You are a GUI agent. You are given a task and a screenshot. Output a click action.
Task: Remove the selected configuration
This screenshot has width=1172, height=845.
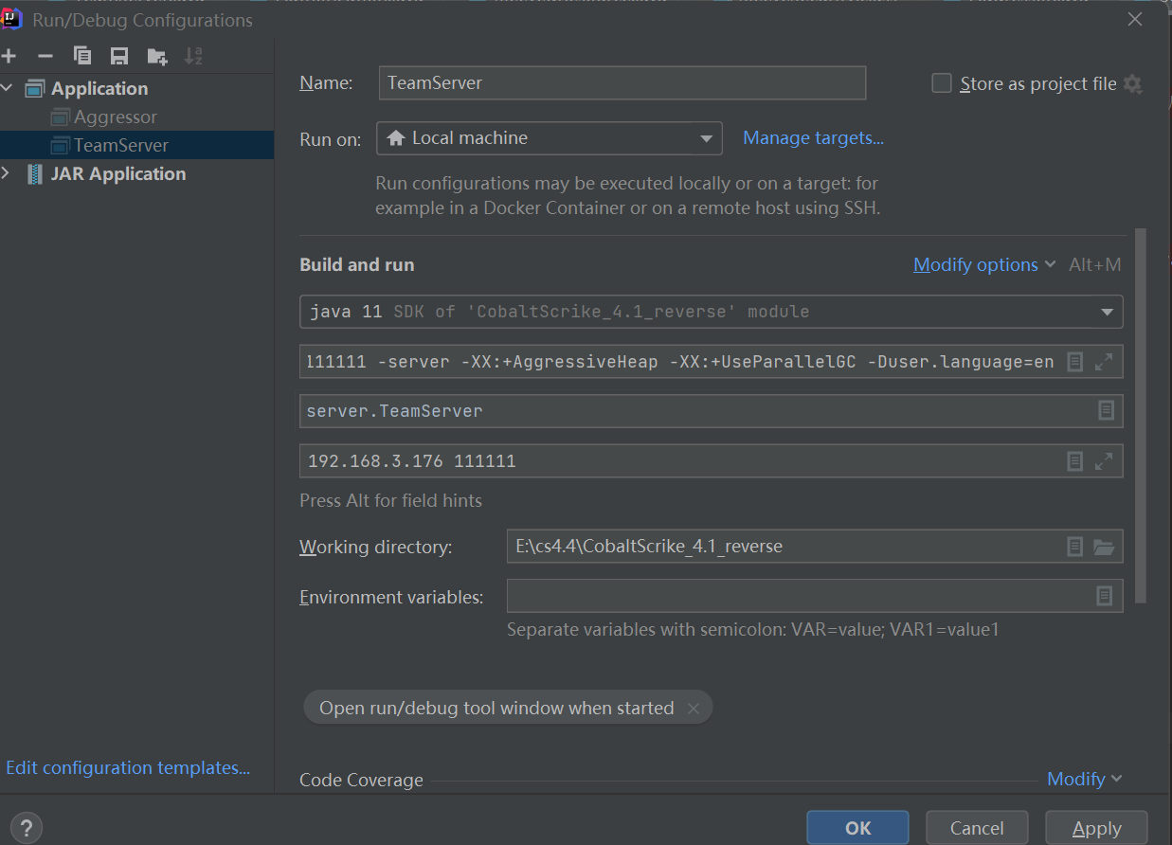pyautogui.click(x=45, y=56)
